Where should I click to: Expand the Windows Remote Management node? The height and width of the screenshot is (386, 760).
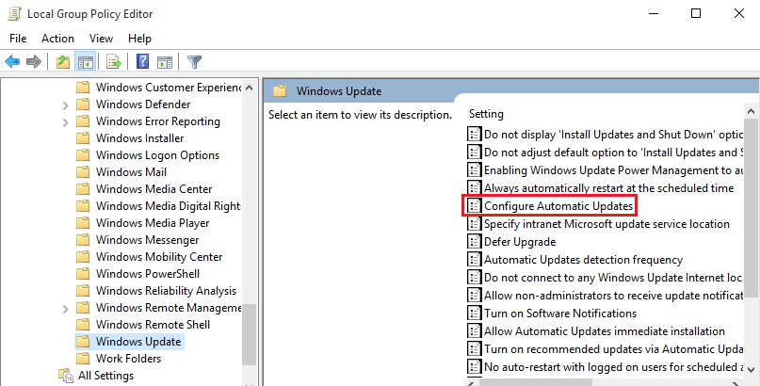[x=65, y=308]
